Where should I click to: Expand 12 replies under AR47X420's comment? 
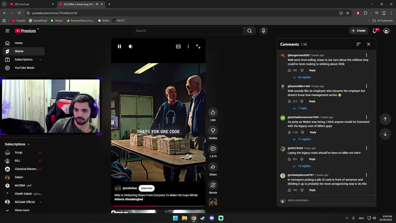[301, 166]
